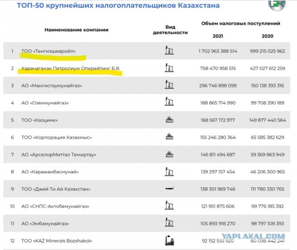Image resolution: width=297 pixels, height=250 pixels.
Task: Click the cigarette icon in the Джей Ти Ай row
Action: click(x=170, y=188)
